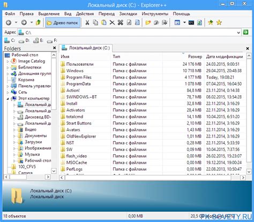Image resolution: width=254 pixels, height=222 pixels.
Task: Refresh the current folder listing
Action: (x=199, y=22)
